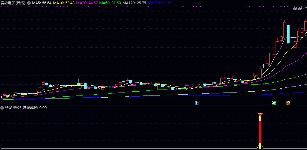Select the MA5 moving average label
This screenshot has width=307, height=150.
click(41, 3)
